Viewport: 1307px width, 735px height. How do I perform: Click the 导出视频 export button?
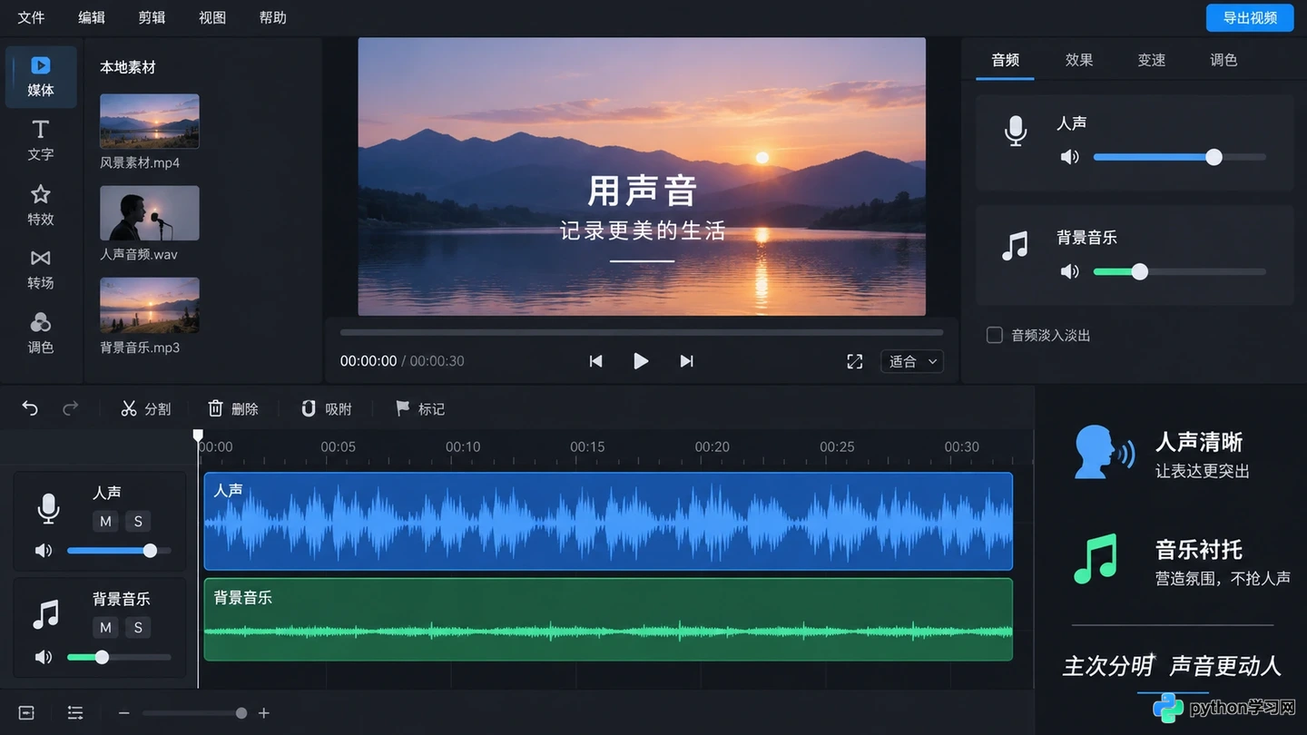tap(1250, 17)
